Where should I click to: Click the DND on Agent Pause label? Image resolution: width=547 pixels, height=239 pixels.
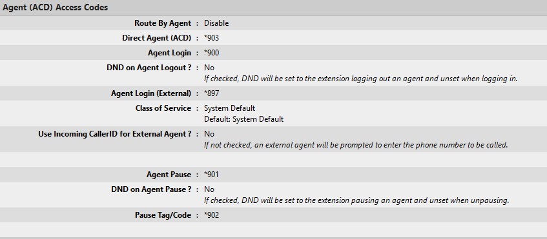click(x=151, y=189)
